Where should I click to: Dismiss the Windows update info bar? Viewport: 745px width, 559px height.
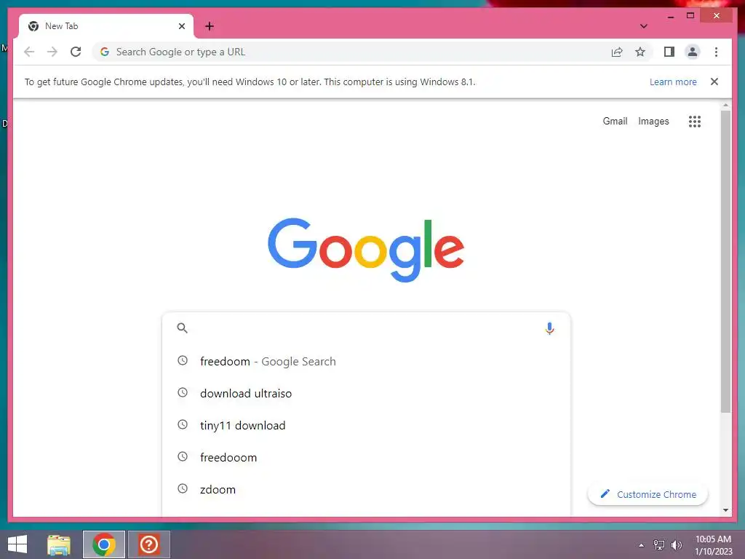714,82
